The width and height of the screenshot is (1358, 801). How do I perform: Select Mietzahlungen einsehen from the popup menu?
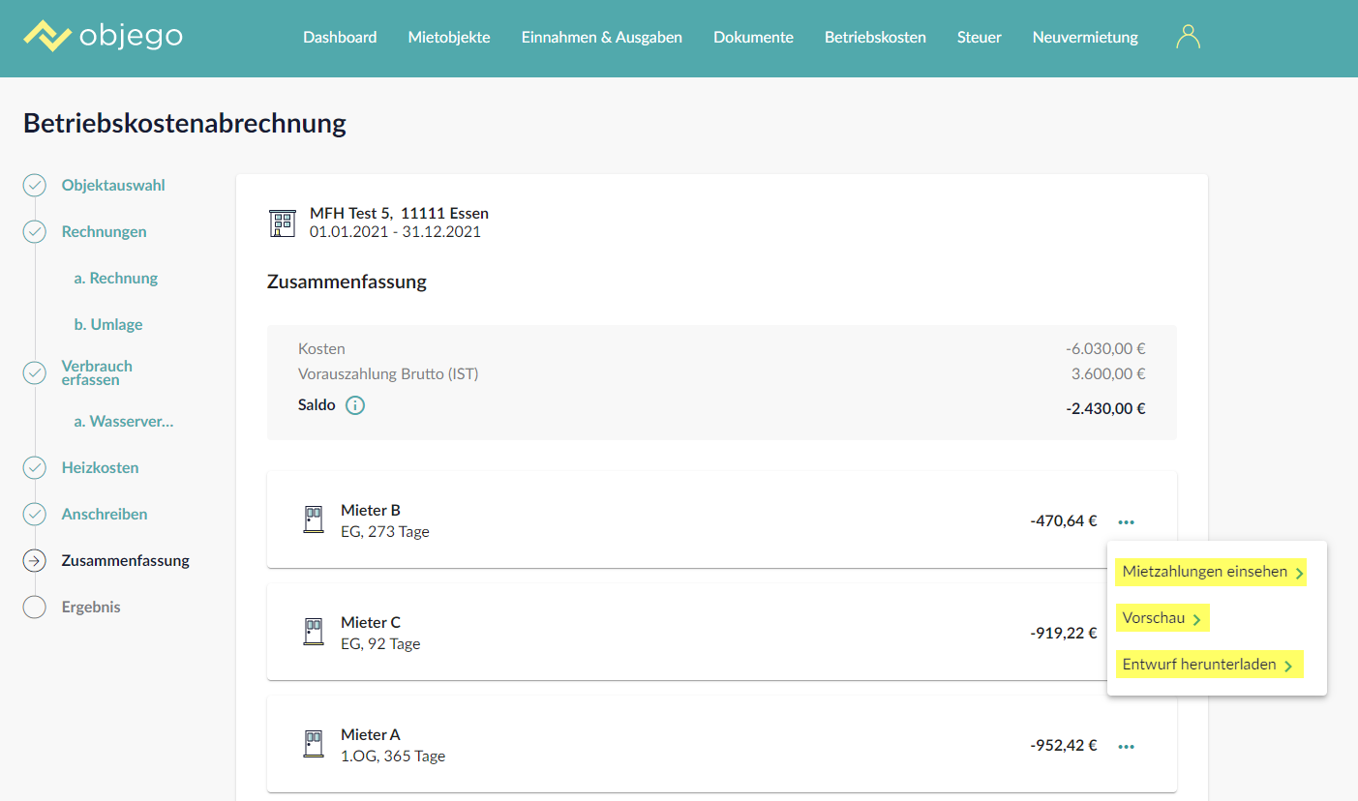[1210, 572]
